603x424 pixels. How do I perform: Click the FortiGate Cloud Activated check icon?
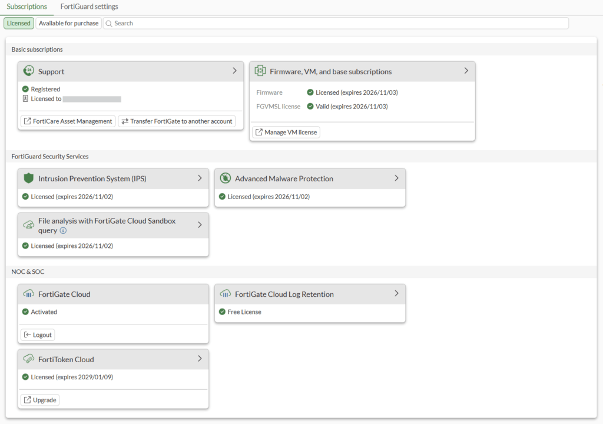(25, 312)
